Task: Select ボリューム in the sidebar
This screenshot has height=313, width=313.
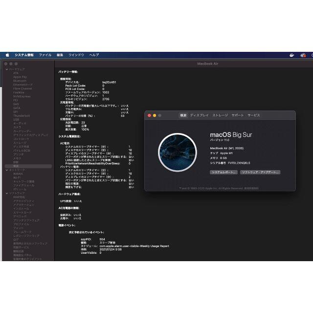Action: coord(20,189)
